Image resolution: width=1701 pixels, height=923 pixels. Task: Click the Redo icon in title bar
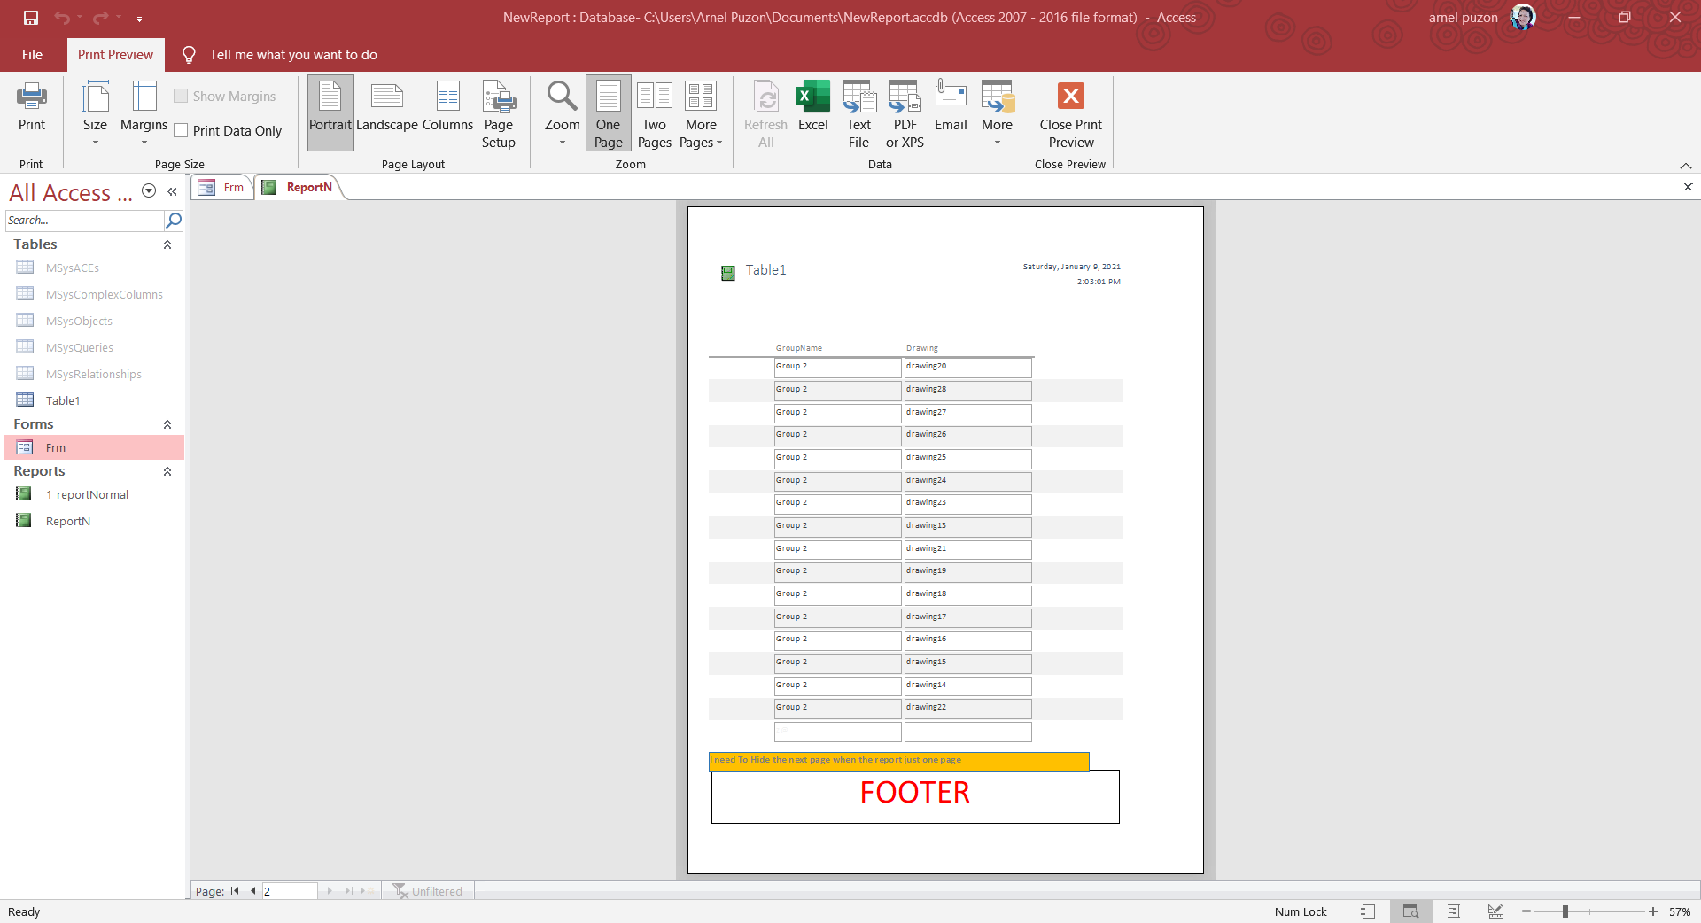click(100, 18)
